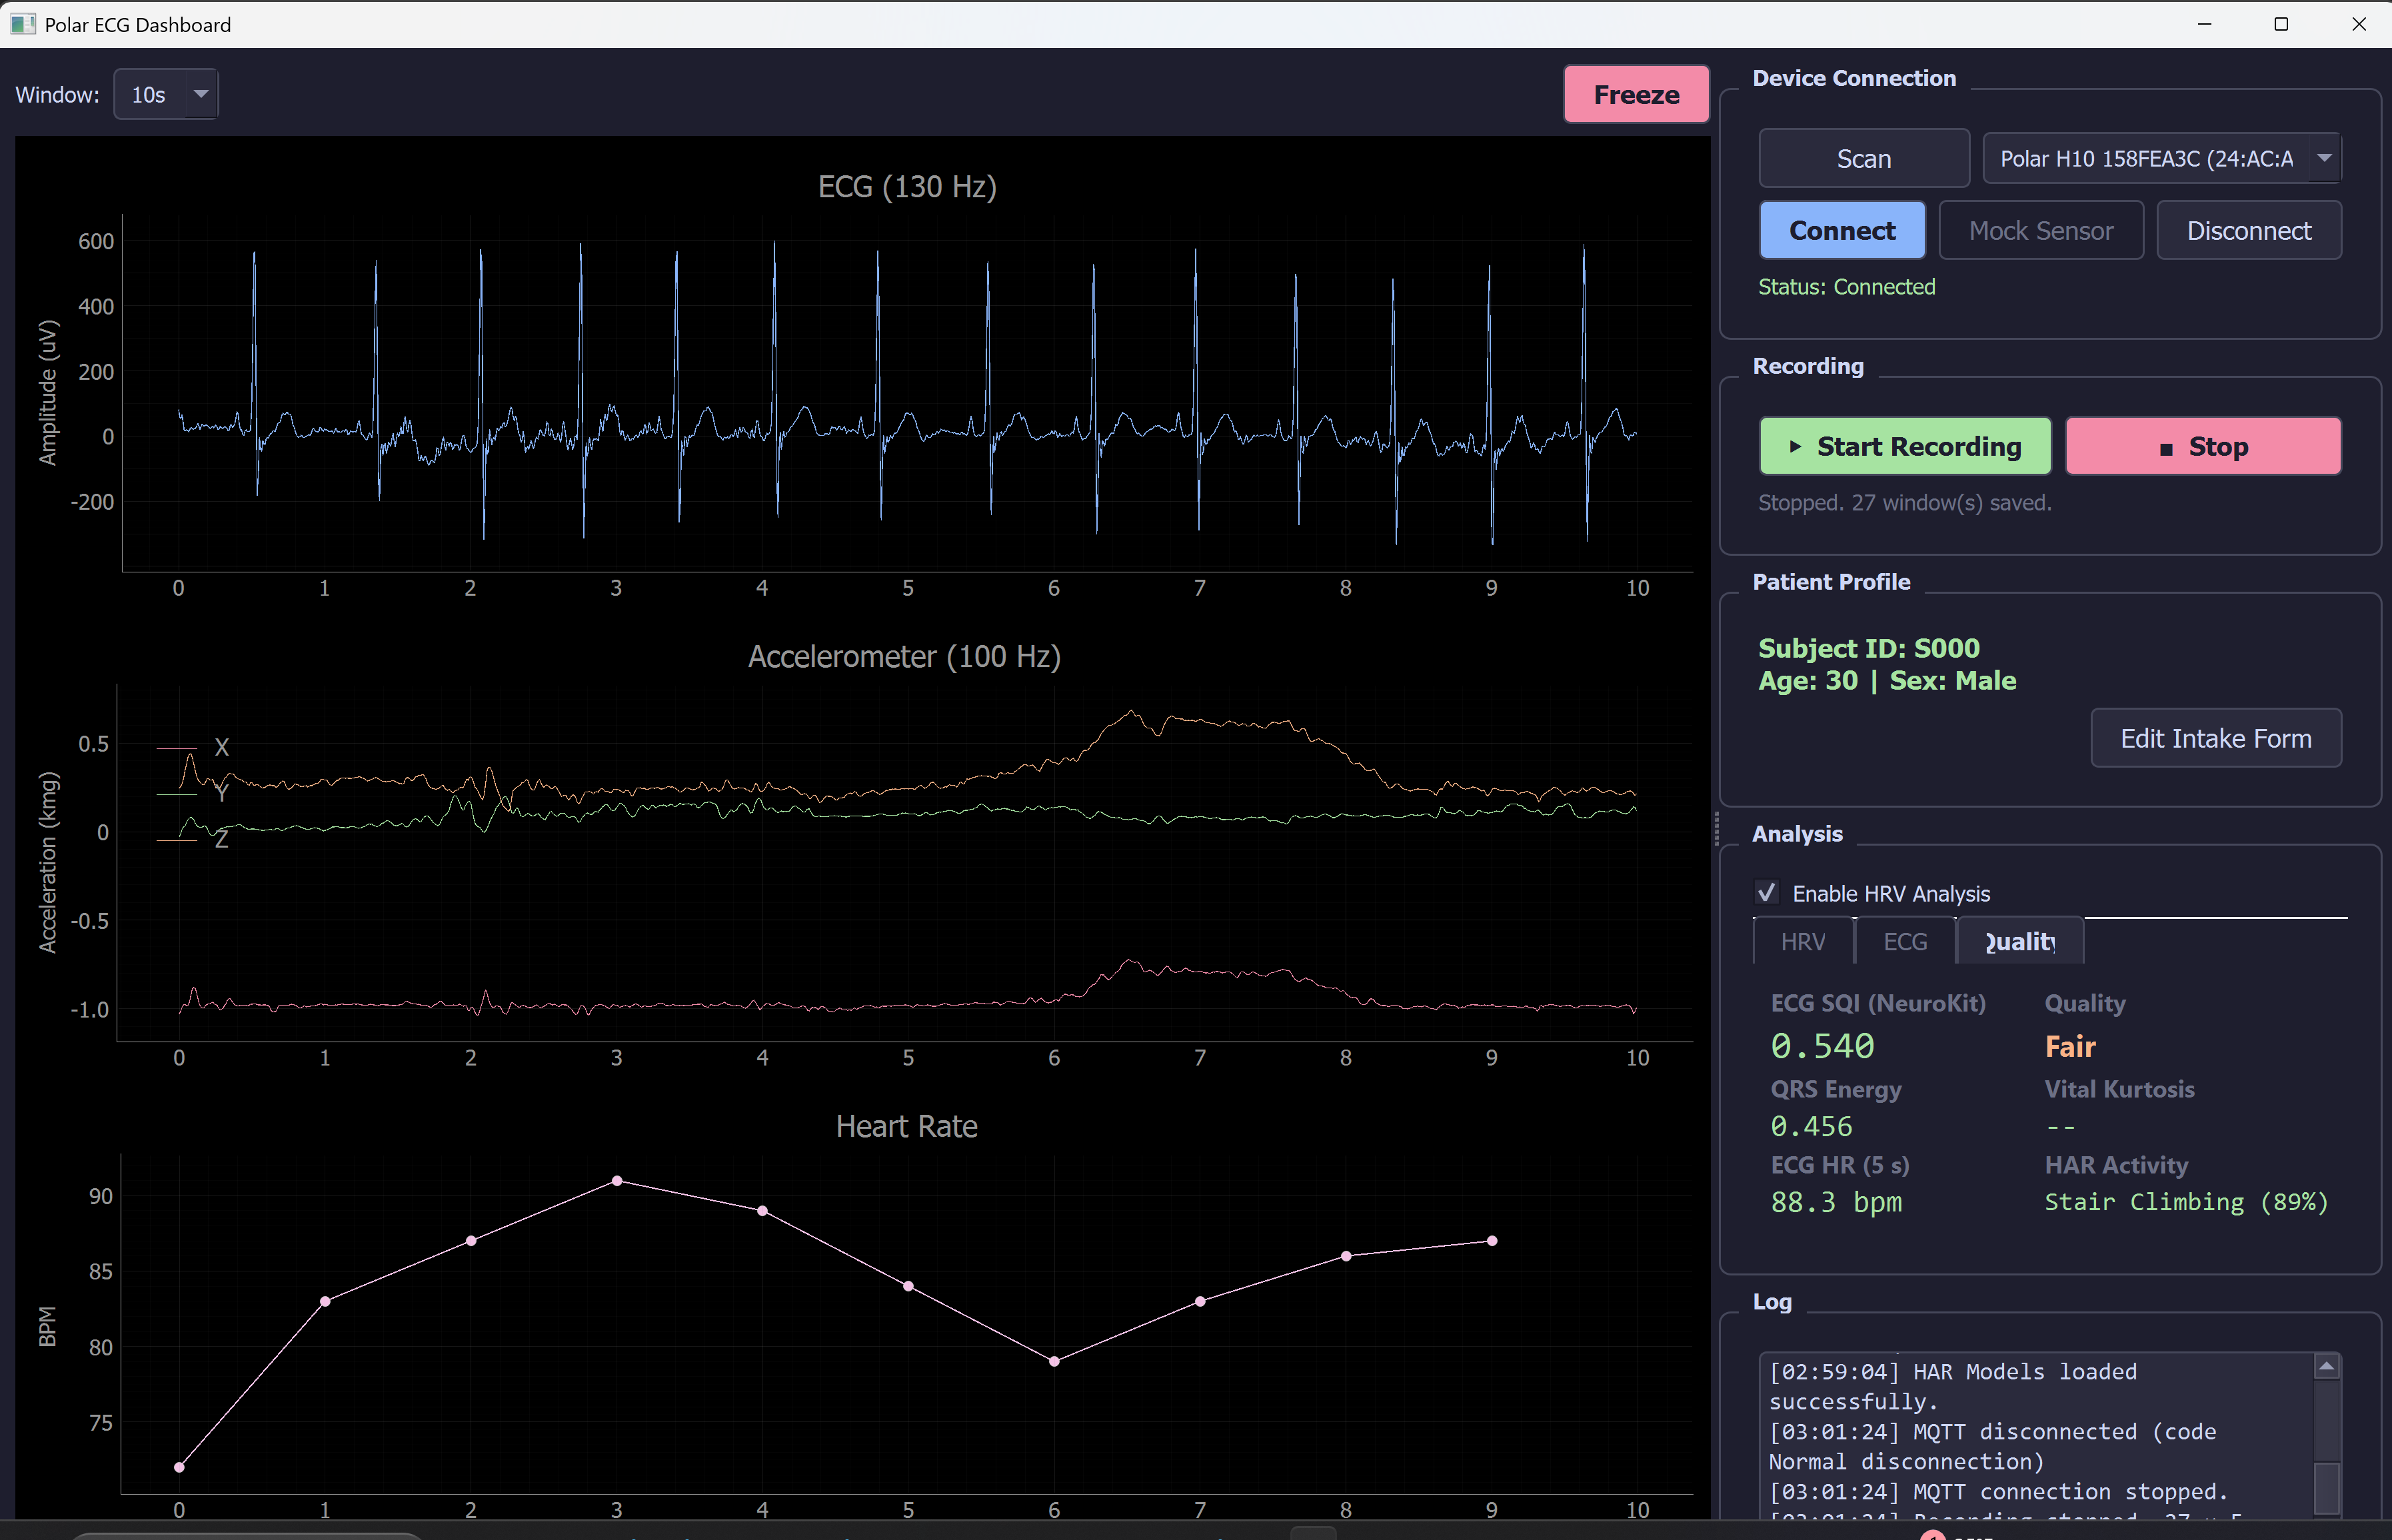Click the log scrollbar up arrow
This screenshot has height=1540, width=2392.
(x=2326, y=1367)
